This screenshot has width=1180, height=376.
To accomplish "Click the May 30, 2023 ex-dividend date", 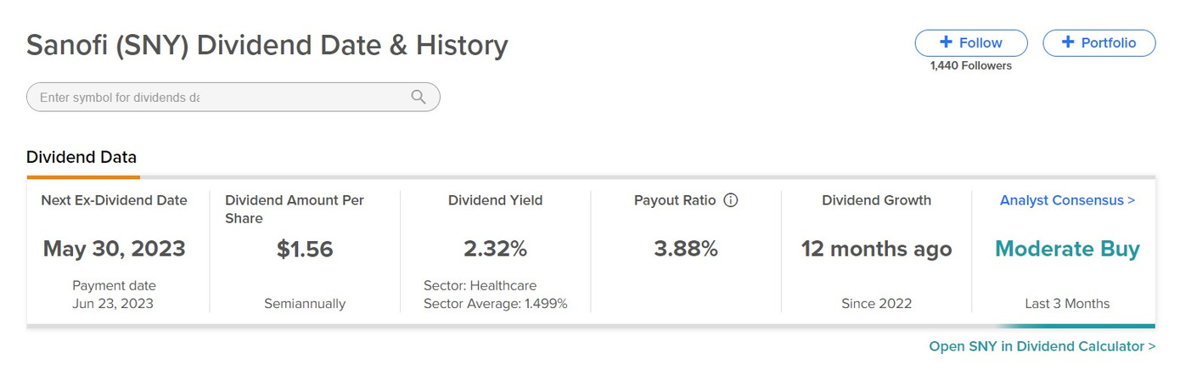I will 114,249.
